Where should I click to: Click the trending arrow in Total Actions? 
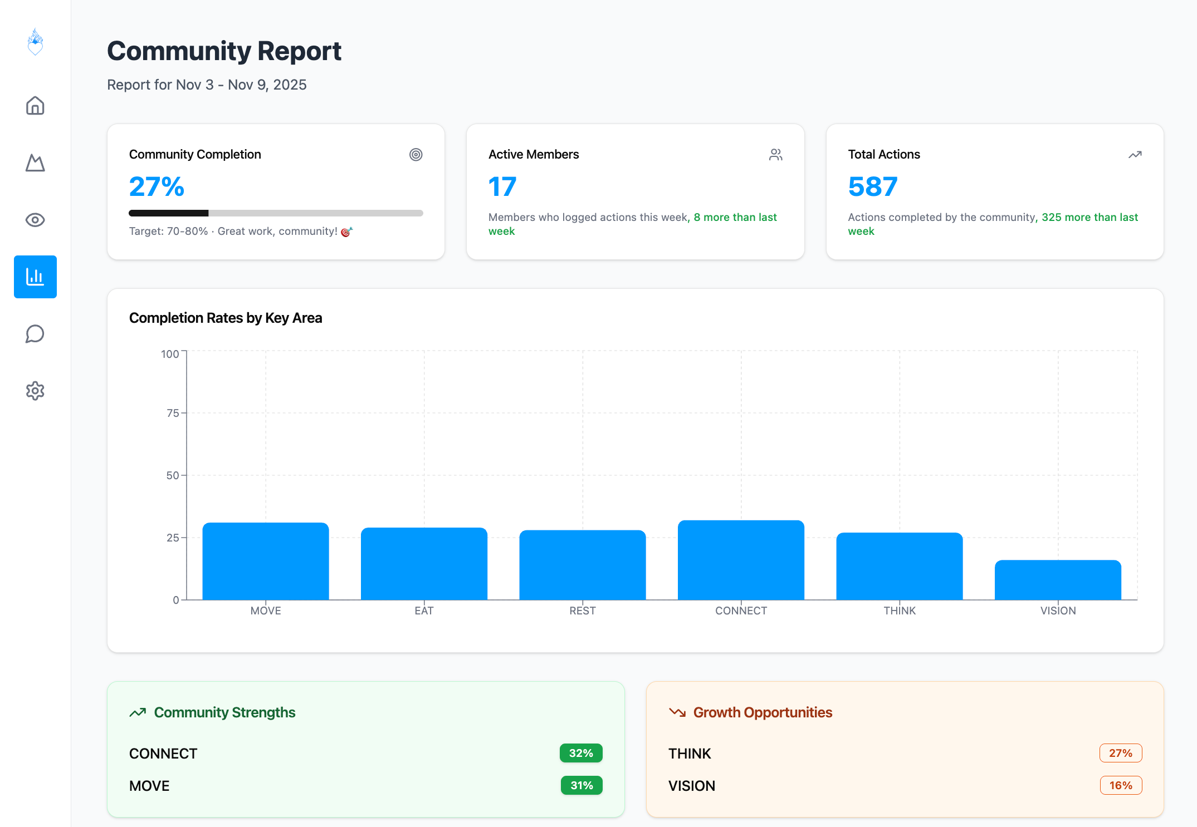(x=1135, y=155)
